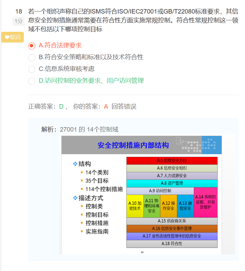Click the orange square bullet beside 实施指南
245x271 pixels.
(x=82, y=232)
